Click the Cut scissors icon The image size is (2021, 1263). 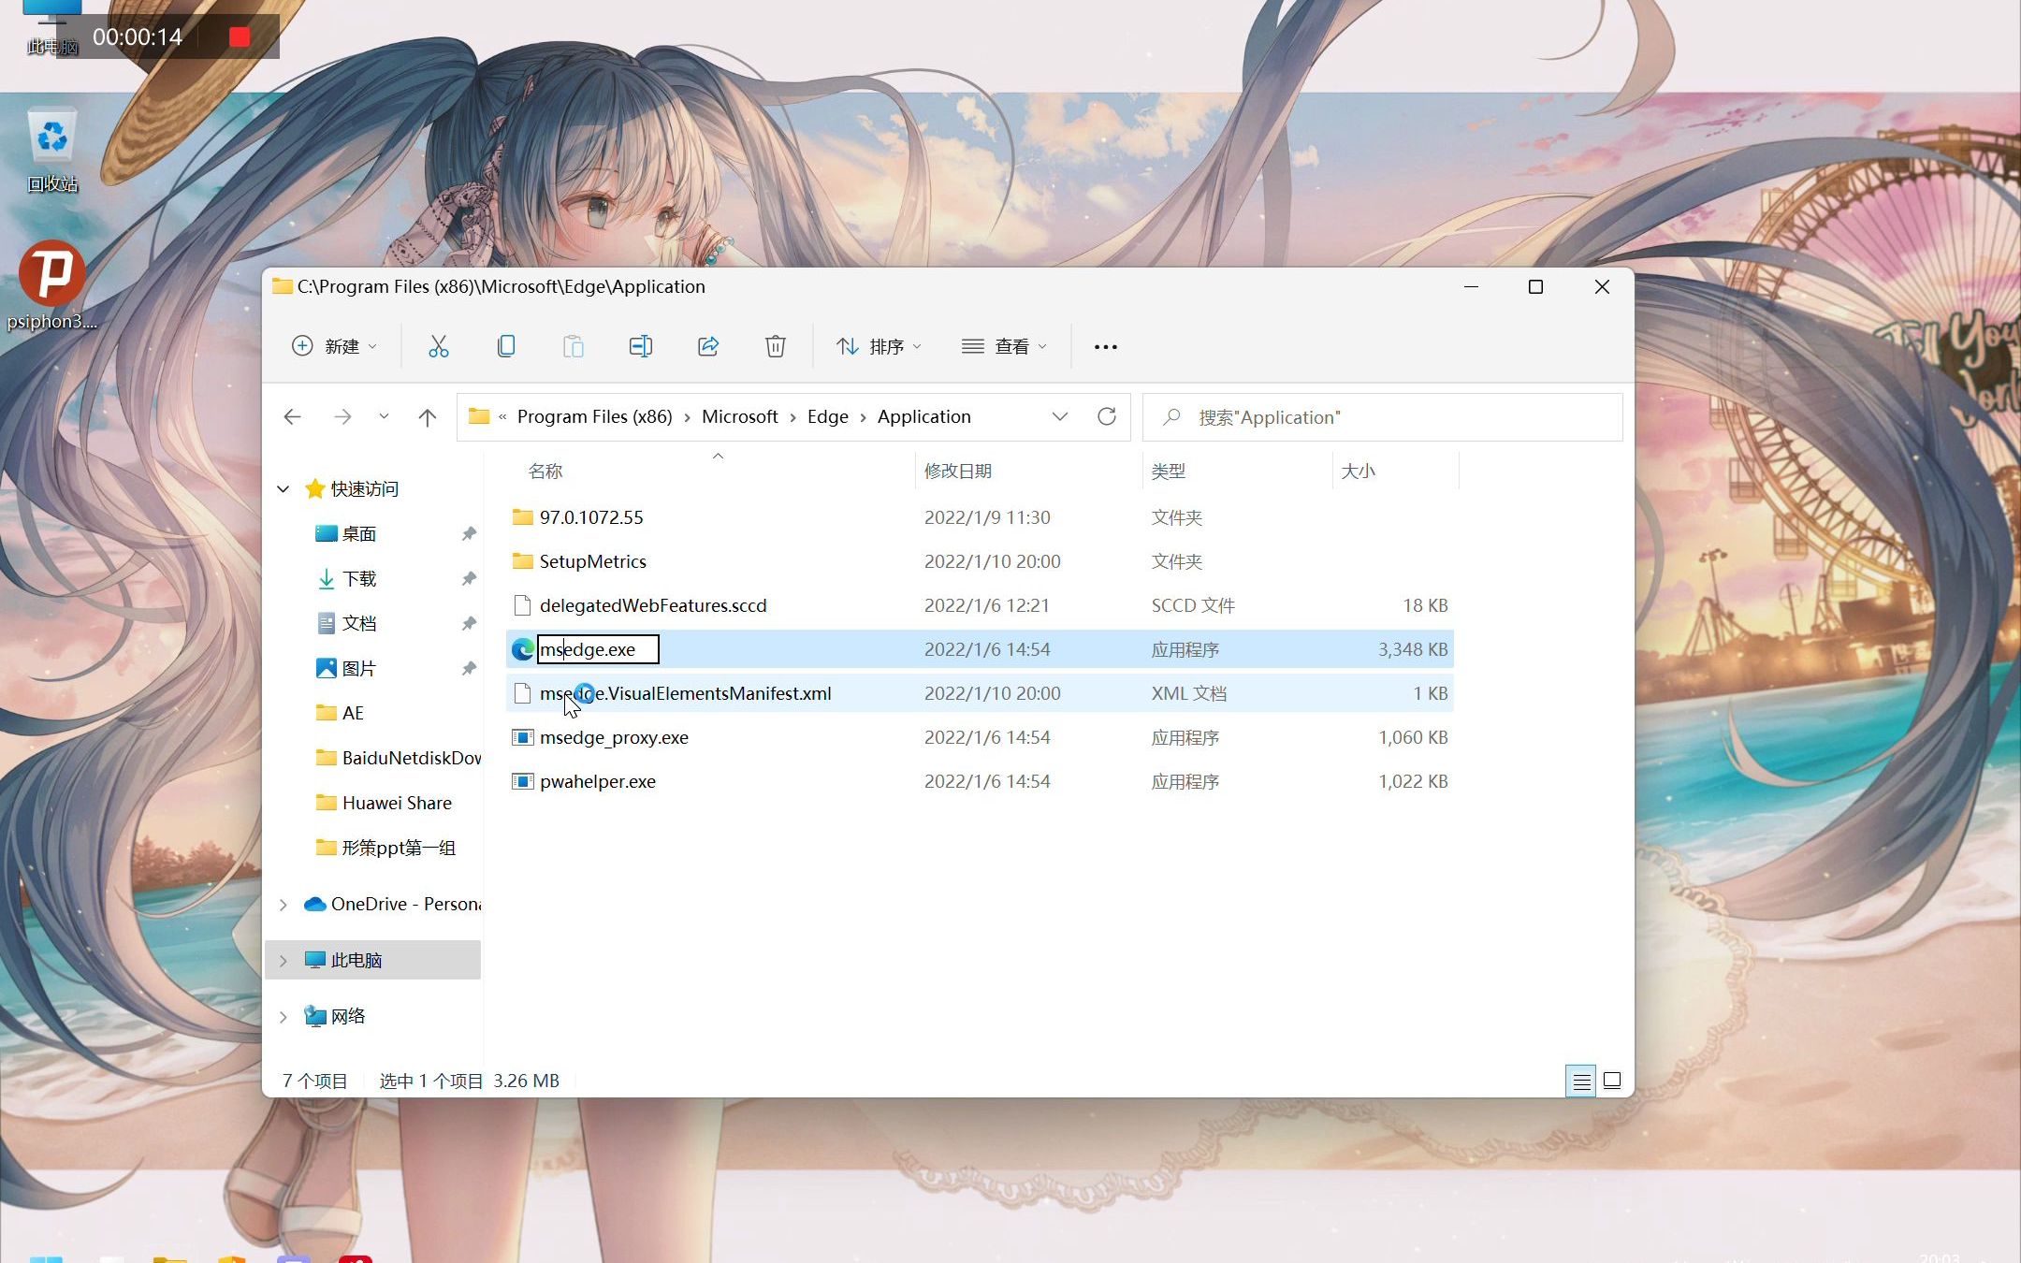coord(438,346)
